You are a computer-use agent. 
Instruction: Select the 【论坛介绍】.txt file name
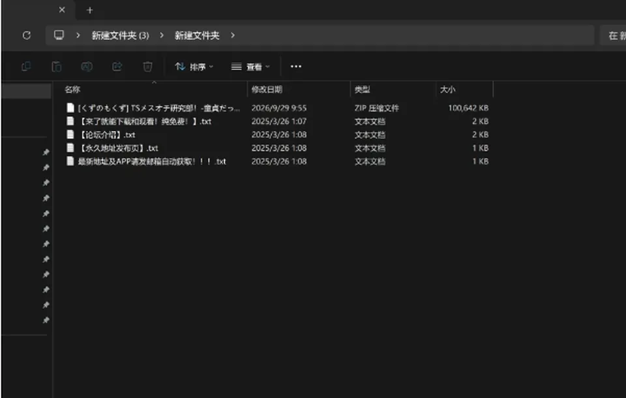(106, 134)
